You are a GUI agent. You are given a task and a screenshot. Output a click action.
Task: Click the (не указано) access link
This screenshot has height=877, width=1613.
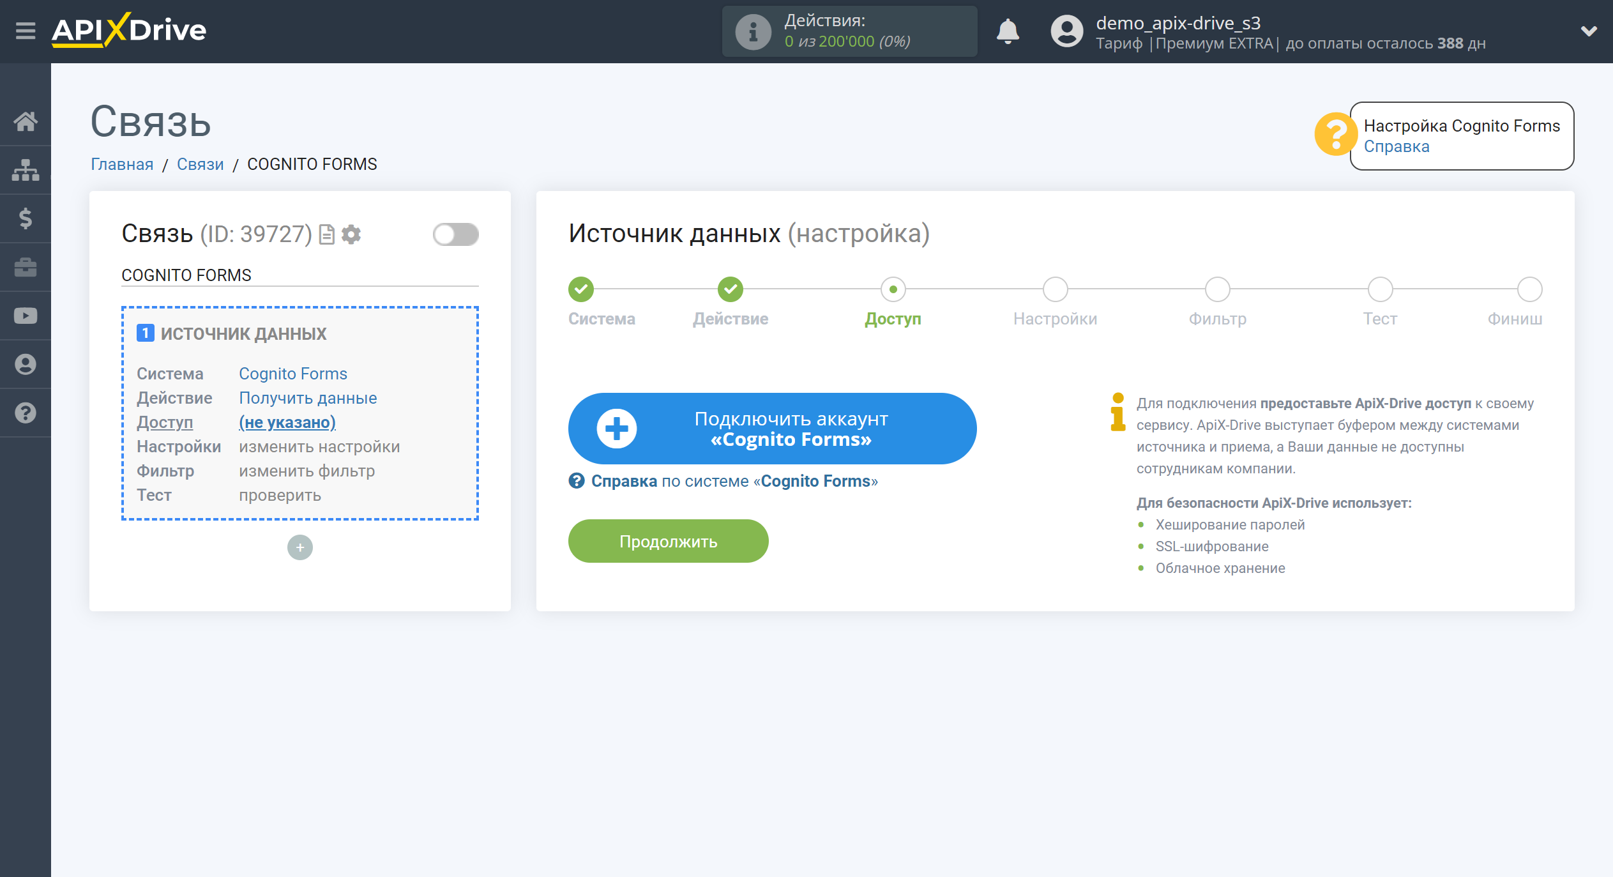tap(287, 422)
